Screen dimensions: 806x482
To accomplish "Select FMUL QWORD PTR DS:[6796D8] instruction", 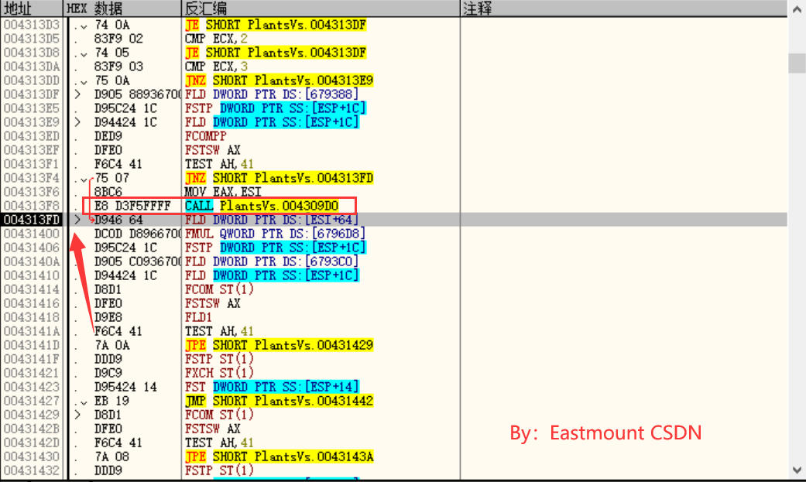I will (275, 234).
